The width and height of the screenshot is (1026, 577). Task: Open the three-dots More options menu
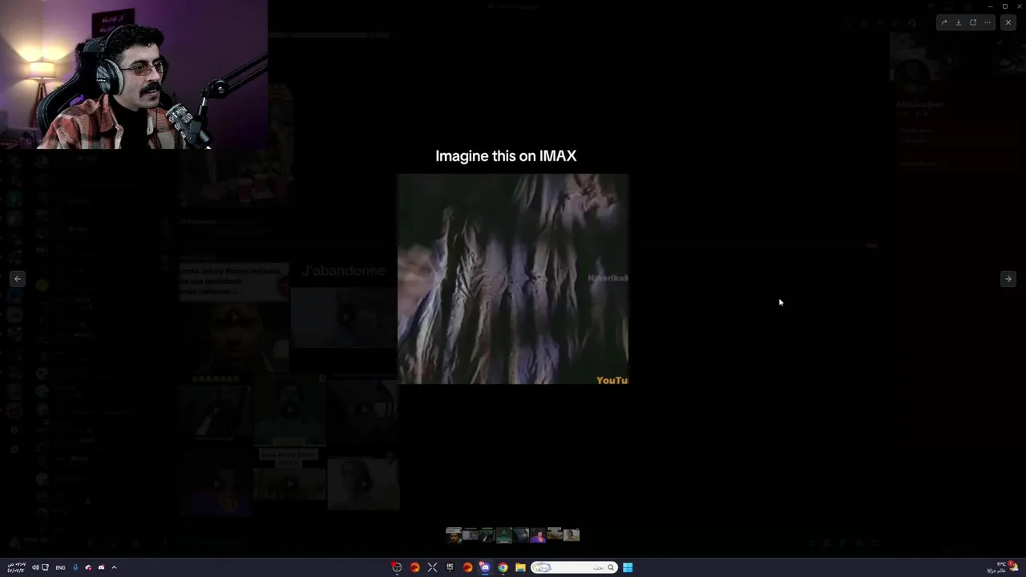point(988,22)
